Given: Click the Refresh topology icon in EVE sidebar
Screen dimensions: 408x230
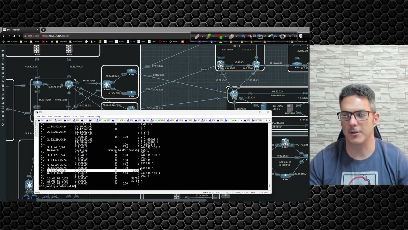Looking at the screenshot, I should click(3, 77).
